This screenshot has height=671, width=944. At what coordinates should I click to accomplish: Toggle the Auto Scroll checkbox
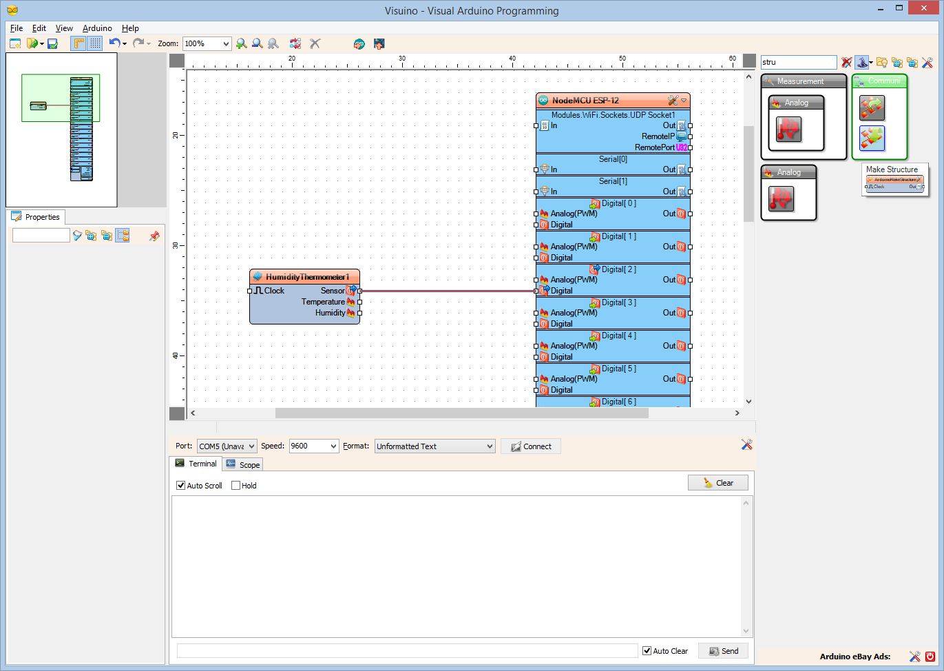coord(181,486)
